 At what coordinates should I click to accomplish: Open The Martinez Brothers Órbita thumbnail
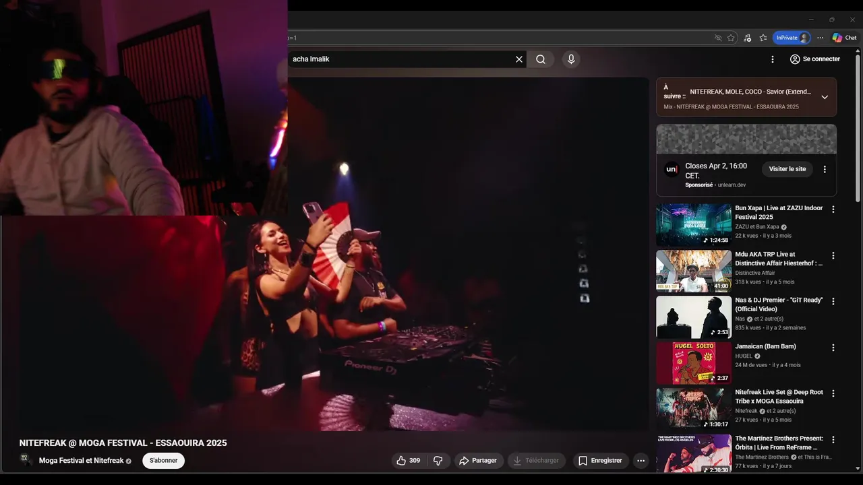coord(694,454)
